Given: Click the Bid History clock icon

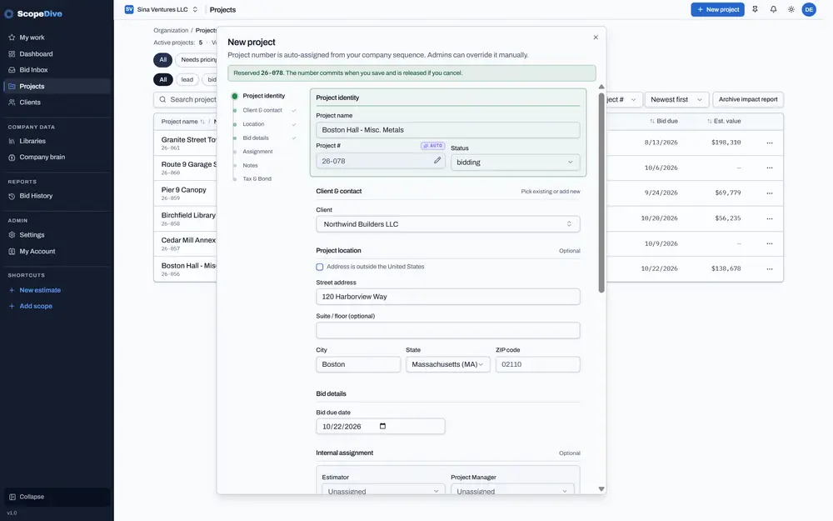Looking at the screenshot, I should (12, 196).
